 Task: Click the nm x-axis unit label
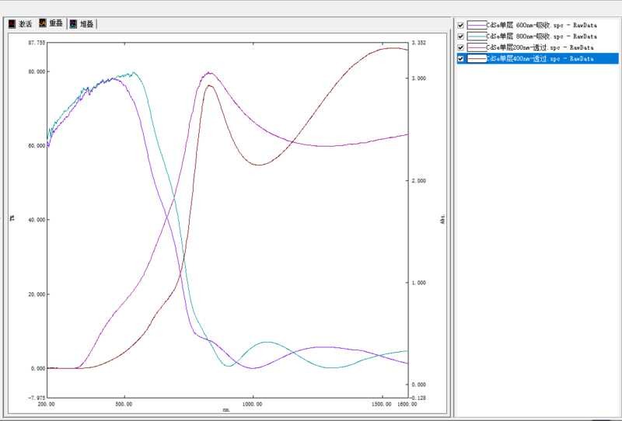(226, 410)
